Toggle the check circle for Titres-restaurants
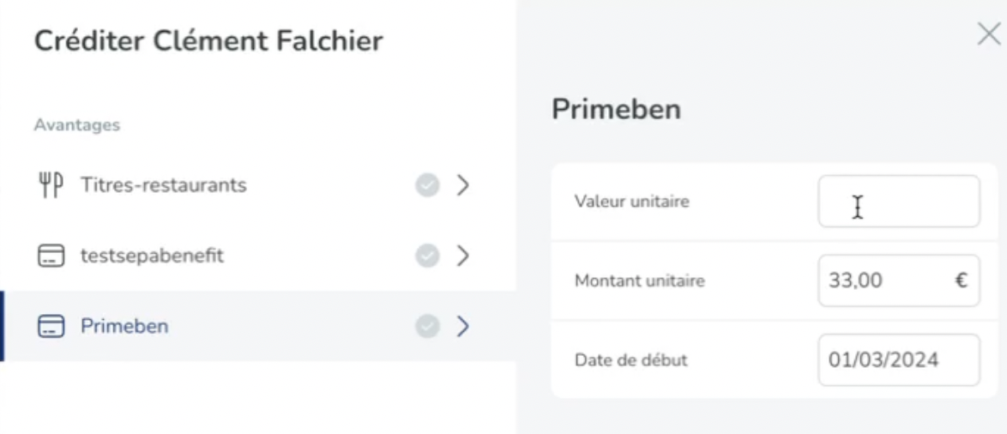Screen dimensions: 1007x434 click(x=427, y=184)
